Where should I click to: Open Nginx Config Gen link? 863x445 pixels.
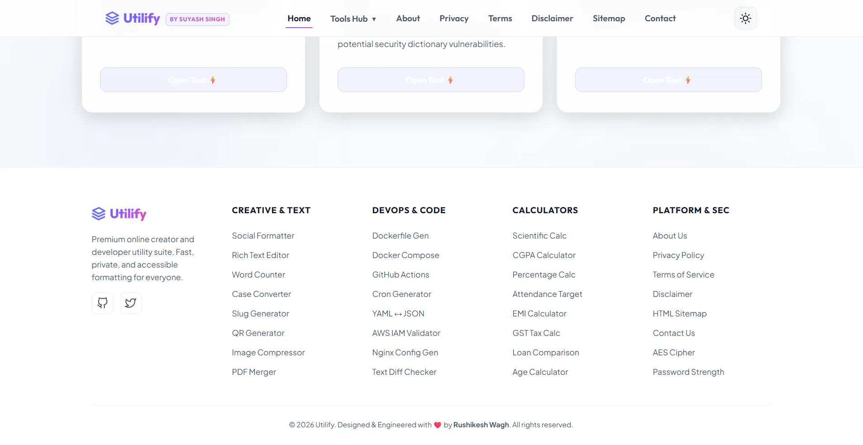405,353
